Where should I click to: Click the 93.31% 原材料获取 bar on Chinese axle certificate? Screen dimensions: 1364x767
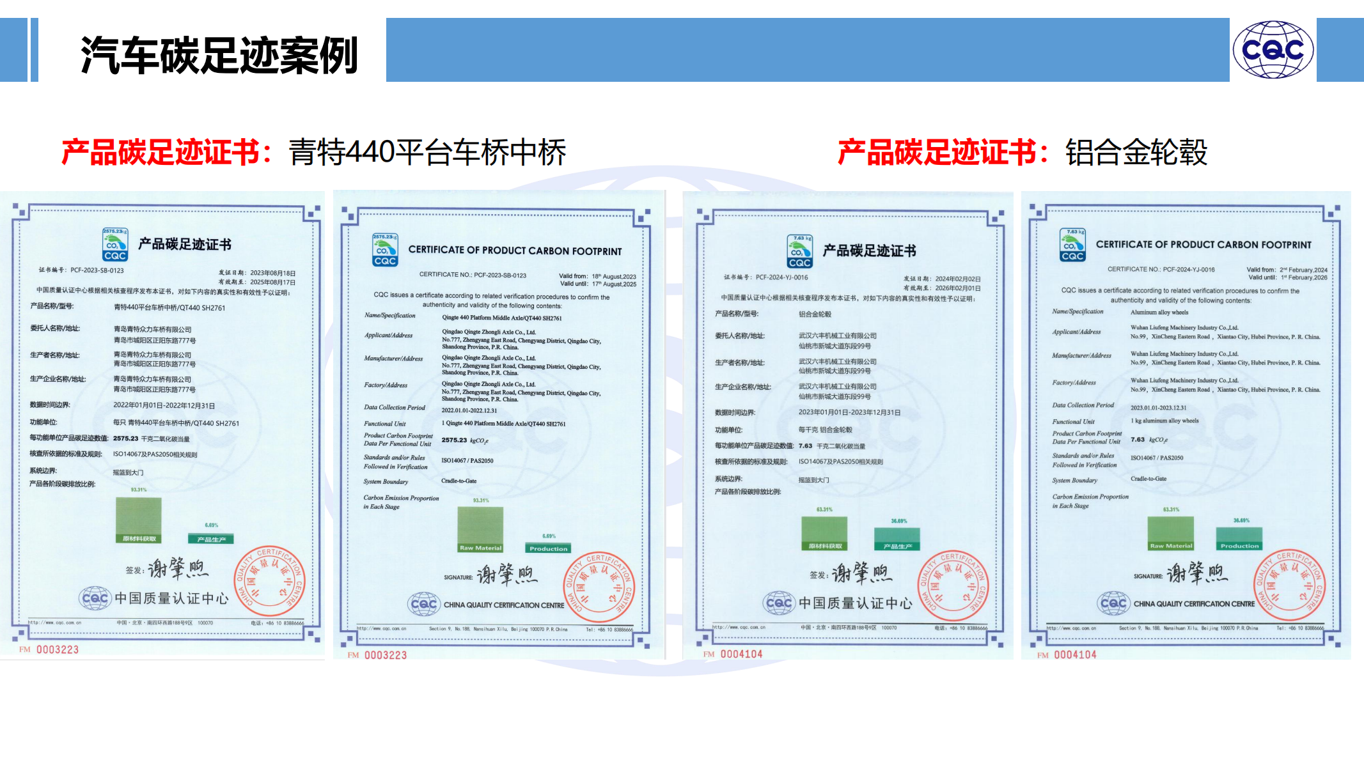(139, 520)
